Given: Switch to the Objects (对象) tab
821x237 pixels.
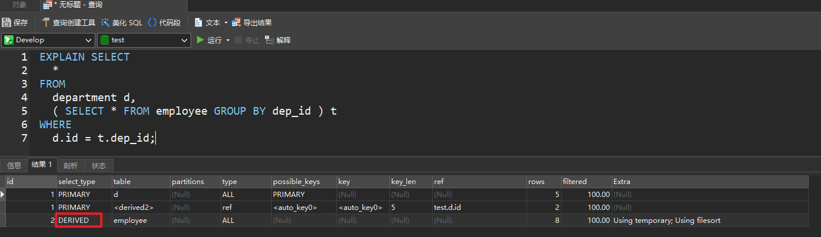Looking at the screenshot, I should (19, 5).
